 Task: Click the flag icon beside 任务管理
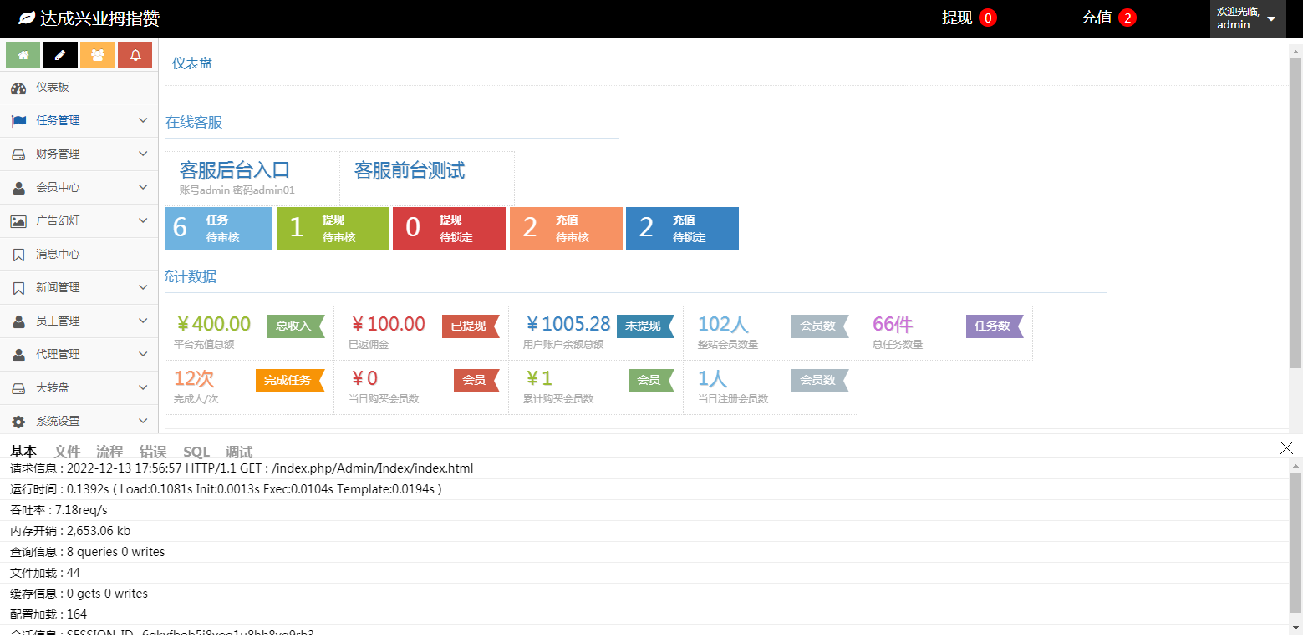click(18, 121)
